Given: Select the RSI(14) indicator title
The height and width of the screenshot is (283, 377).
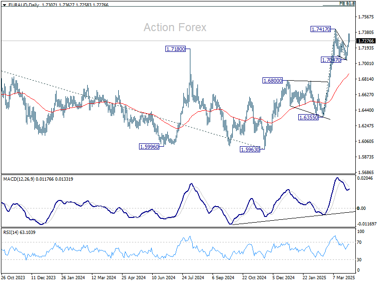Looking at the screenshot, I should [x=12, y=233].
